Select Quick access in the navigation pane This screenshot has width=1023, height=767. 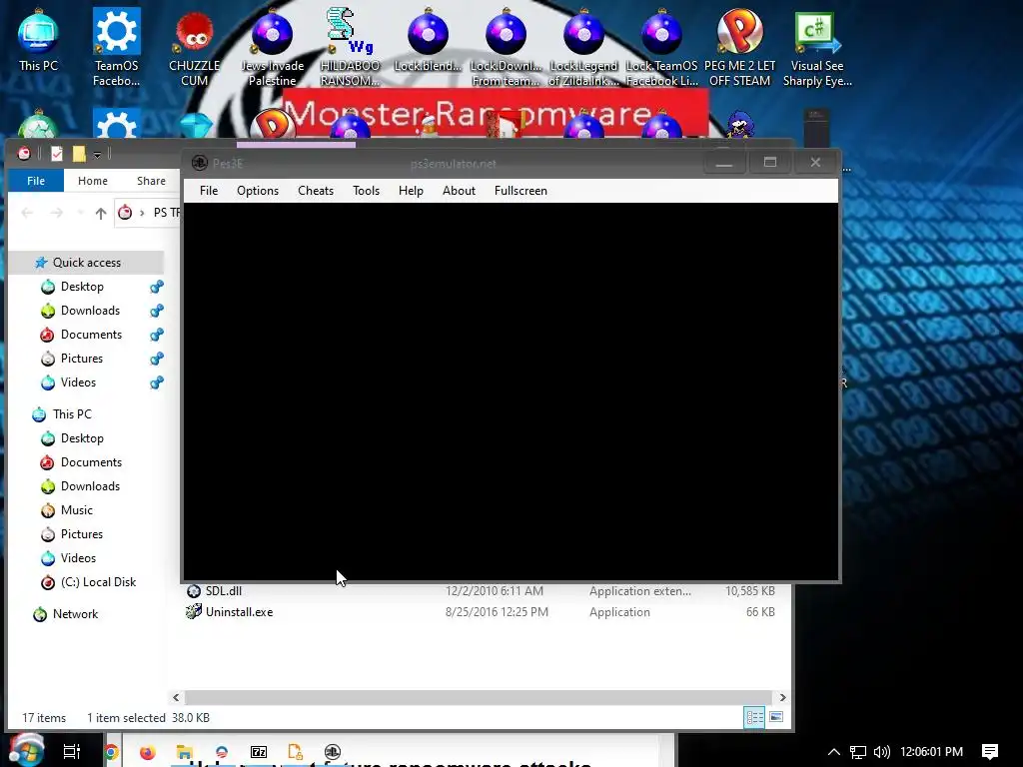tap(86, 263)
